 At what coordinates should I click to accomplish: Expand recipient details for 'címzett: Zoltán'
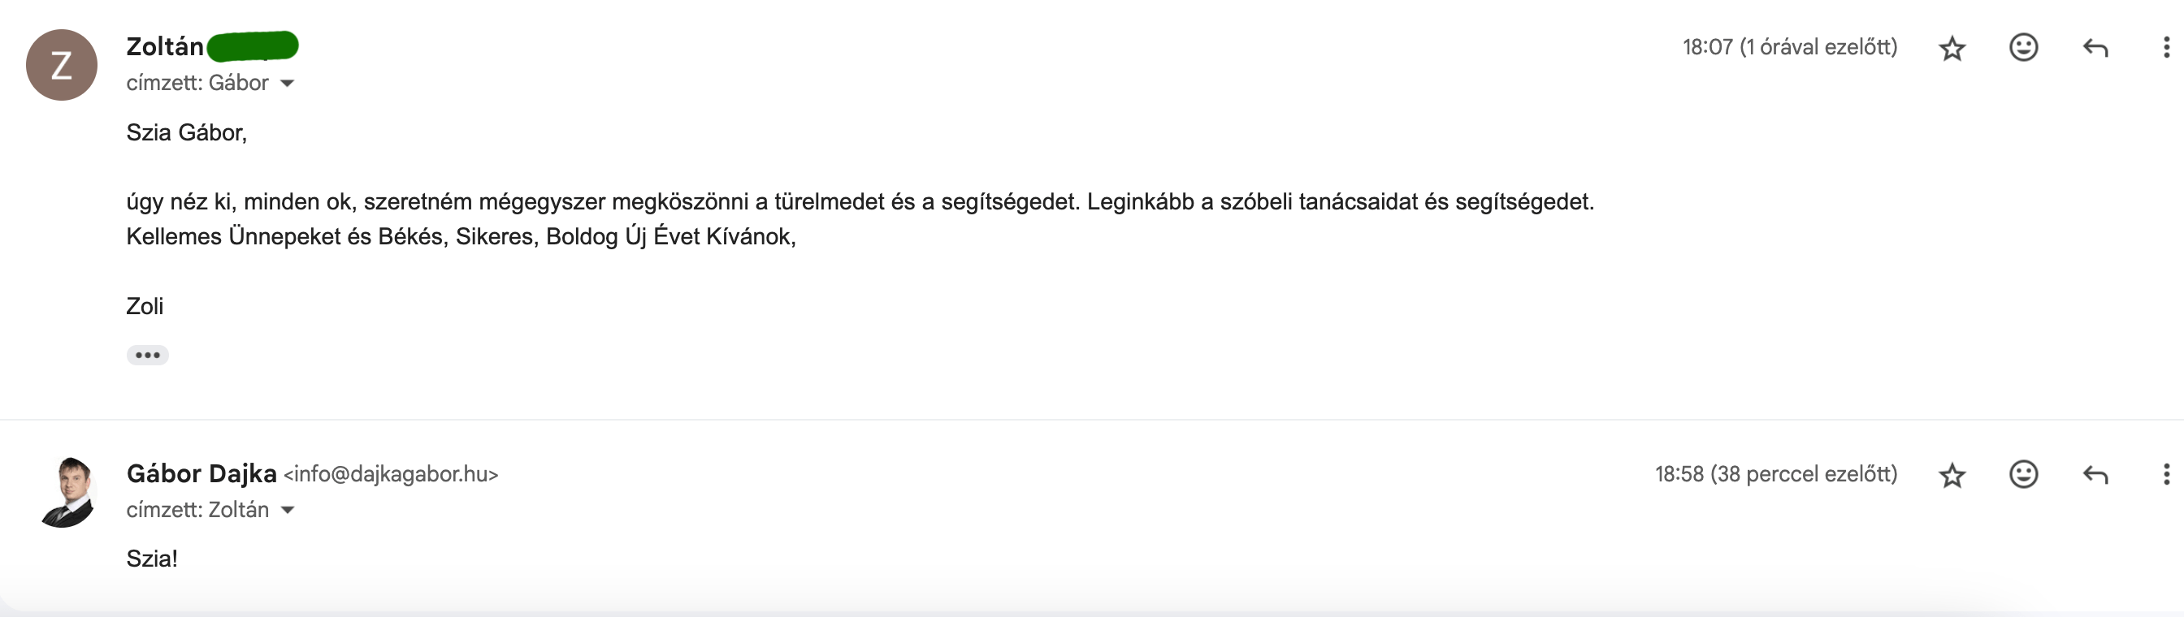288,510
